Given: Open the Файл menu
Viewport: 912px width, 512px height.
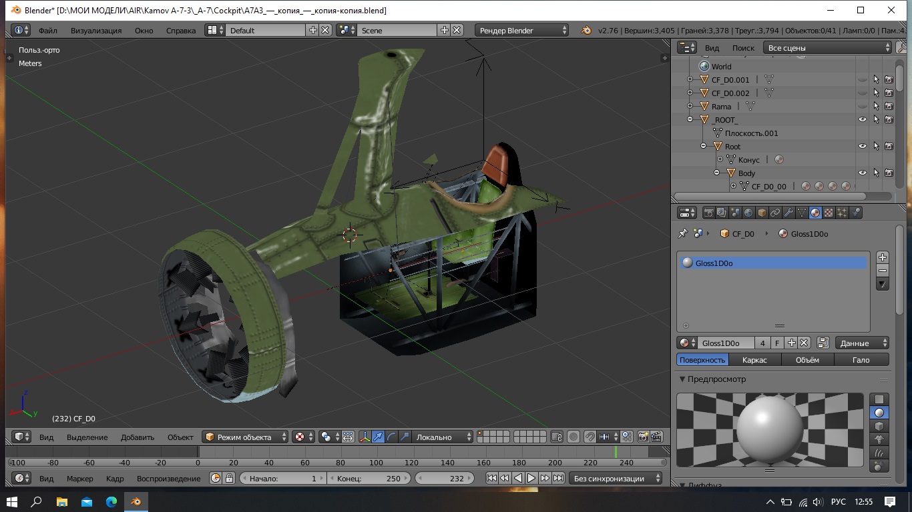Looking at the screenshot, I should [47, 31].
